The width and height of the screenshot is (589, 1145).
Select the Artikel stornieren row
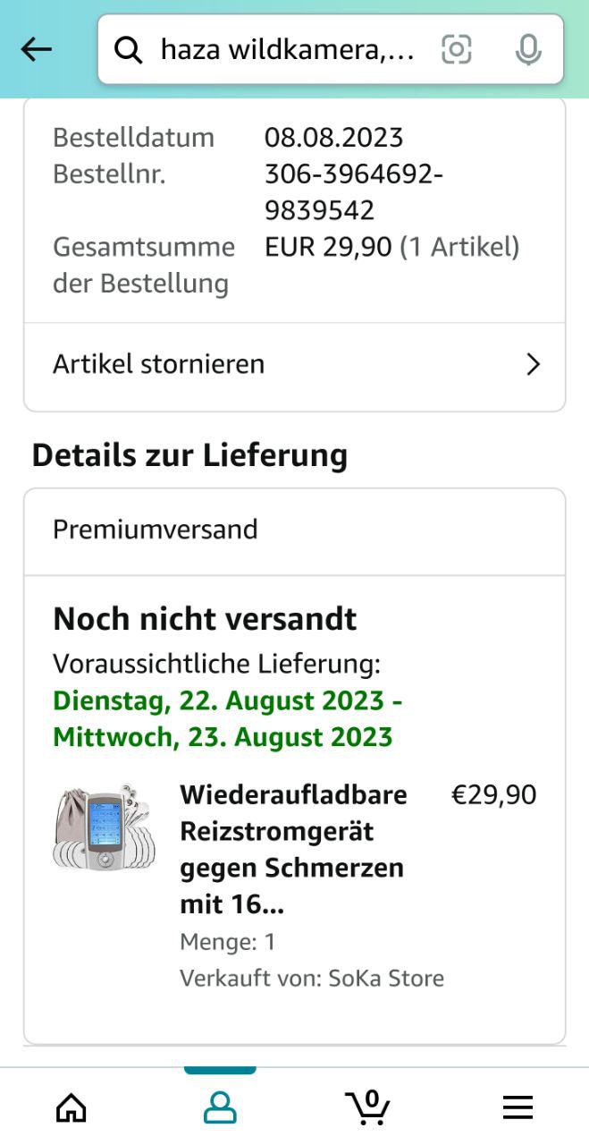pyautogui.click(x=295, y=365)
